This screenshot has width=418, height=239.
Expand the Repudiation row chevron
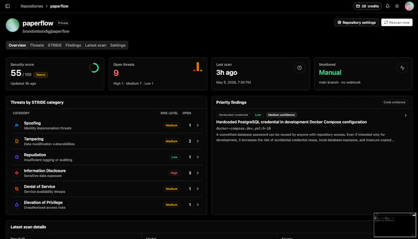tap(198, 157)
